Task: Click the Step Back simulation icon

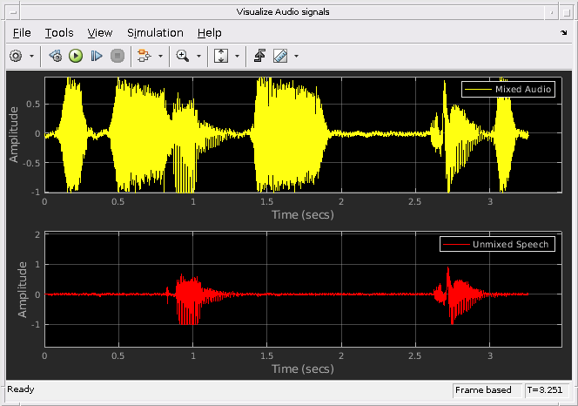Action: 56,56
